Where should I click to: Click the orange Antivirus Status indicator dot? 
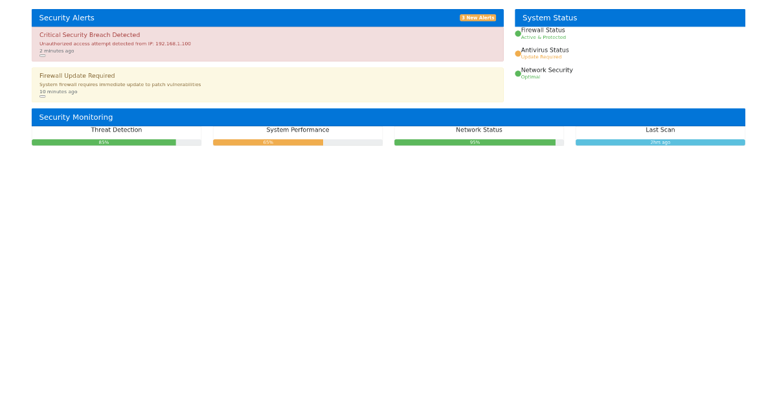click(x=517, y=53)
